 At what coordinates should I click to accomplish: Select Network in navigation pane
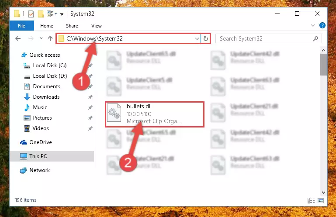coord(35,170)
